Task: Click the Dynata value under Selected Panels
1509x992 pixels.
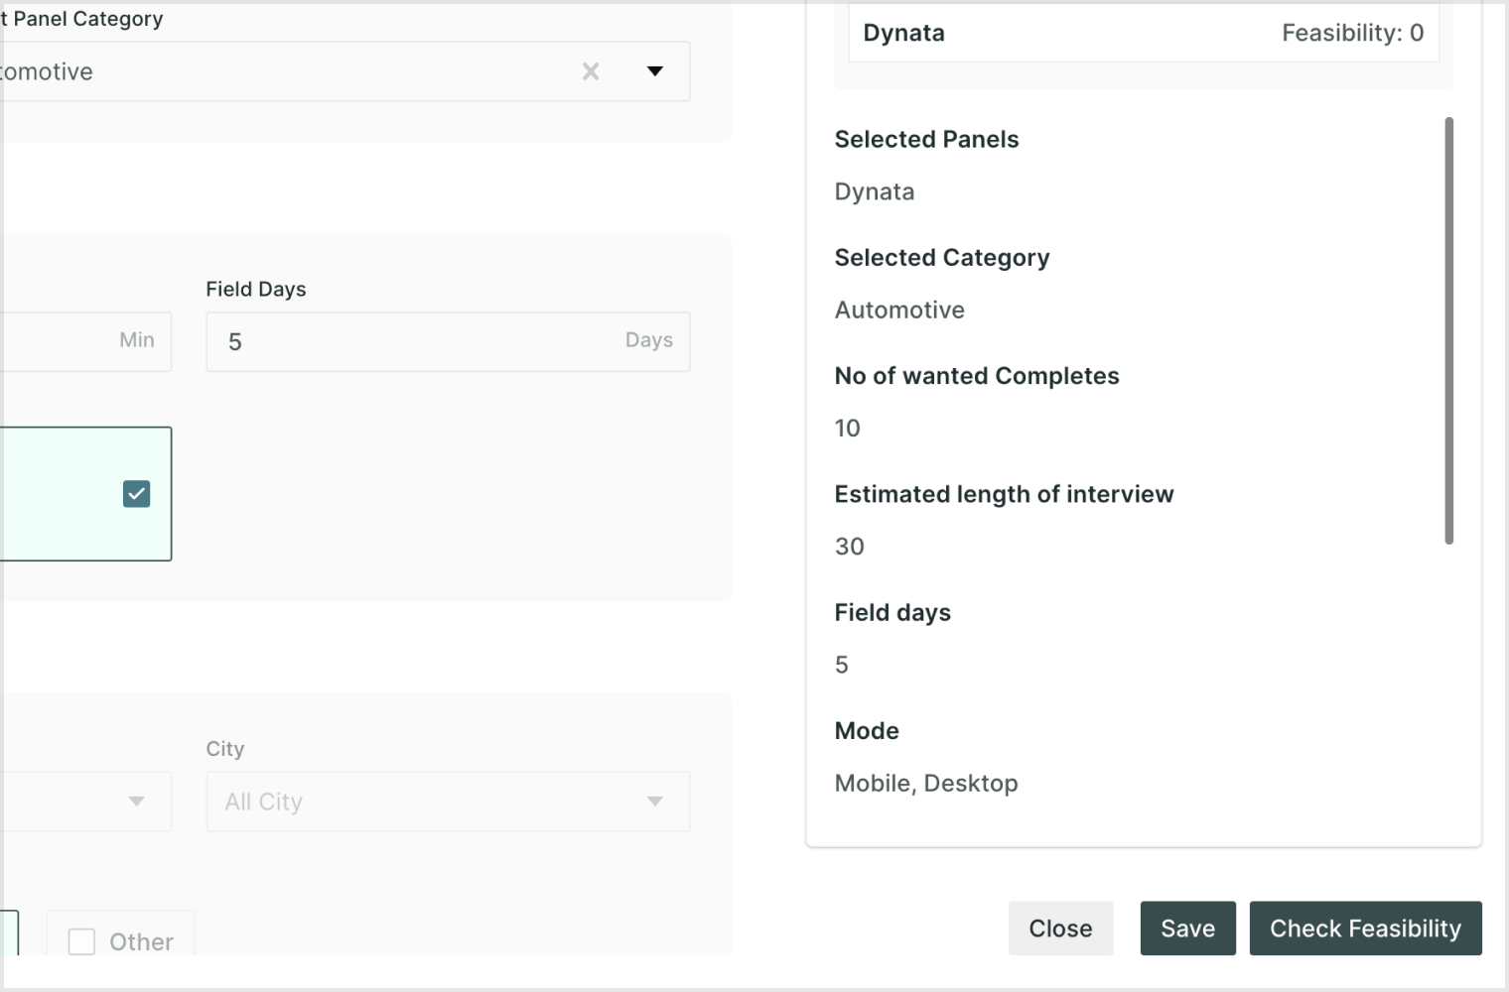Action: (x=875, y=191)
